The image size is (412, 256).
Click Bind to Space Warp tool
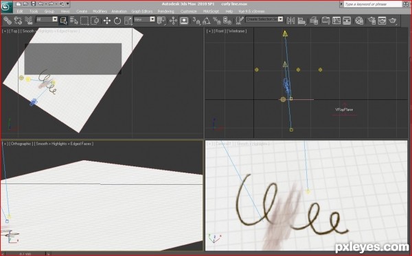(x=28, y=21)
